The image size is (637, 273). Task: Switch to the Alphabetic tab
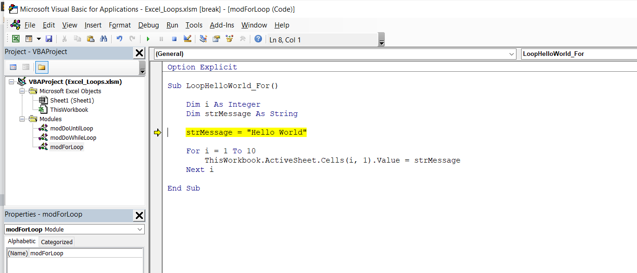coord(21,241)
